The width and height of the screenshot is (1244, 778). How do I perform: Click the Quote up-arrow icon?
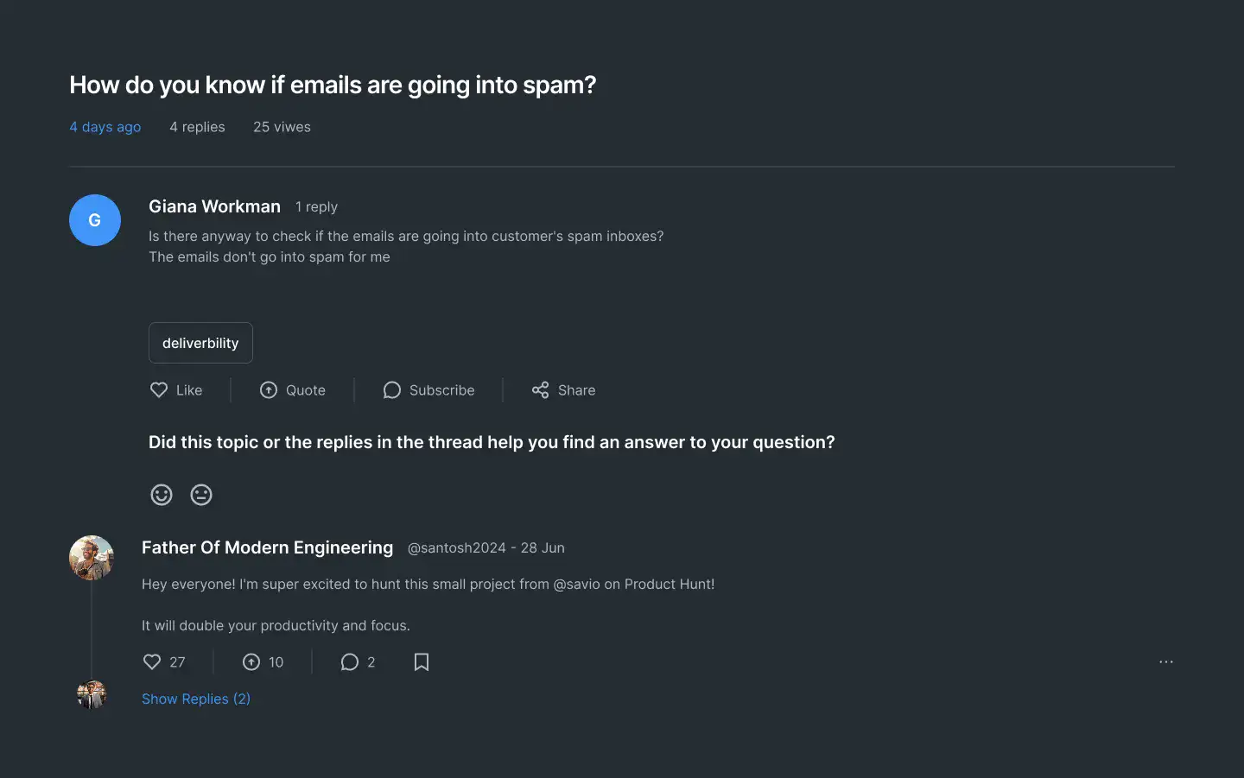click(x=269, y=390)
